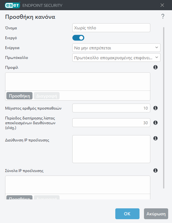Click Διαγραφή button under Προφίλ list
The width and height of the screenshot is (172, 223).
pos(47,96)
